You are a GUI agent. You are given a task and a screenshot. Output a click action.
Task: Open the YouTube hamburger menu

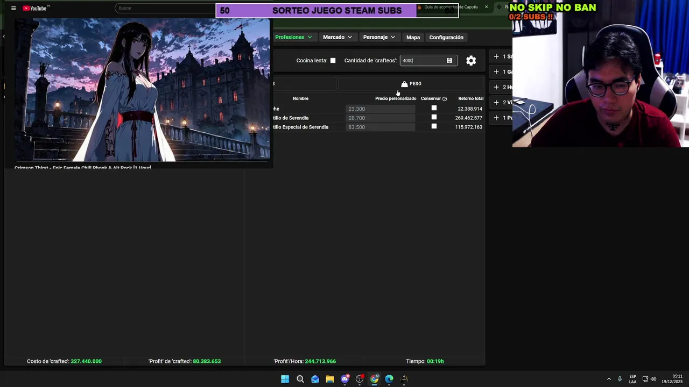click(x=13, y=8)
